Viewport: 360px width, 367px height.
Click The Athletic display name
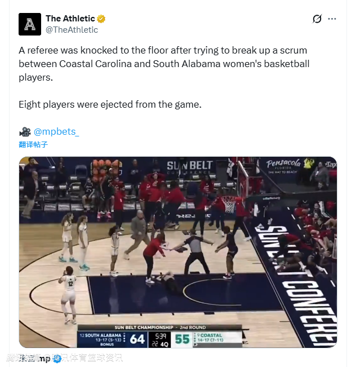pos(70,18)
